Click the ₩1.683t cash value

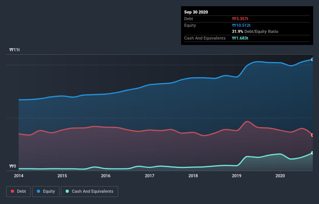[240, 38]
